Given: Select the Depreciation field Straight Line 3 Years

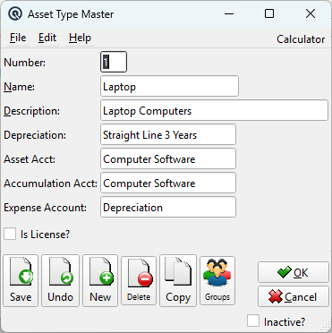Looking at the screenshot, I should coord(168,134).
